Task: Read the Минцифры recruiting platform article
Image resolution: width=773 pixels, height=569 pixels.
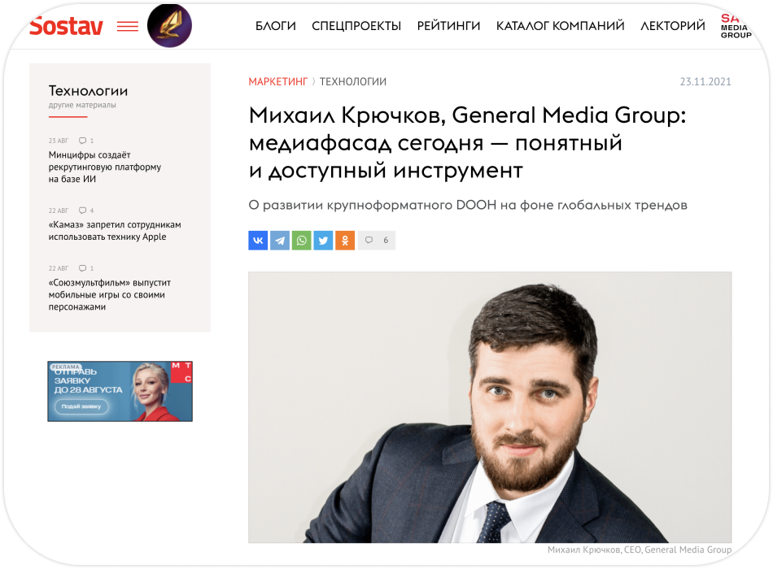Action: [104, 167]
